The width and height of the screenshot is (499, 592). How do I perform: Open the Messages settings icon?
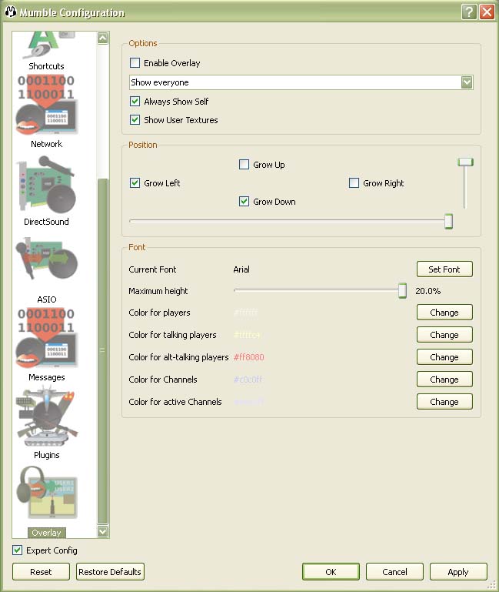point(46,339)
